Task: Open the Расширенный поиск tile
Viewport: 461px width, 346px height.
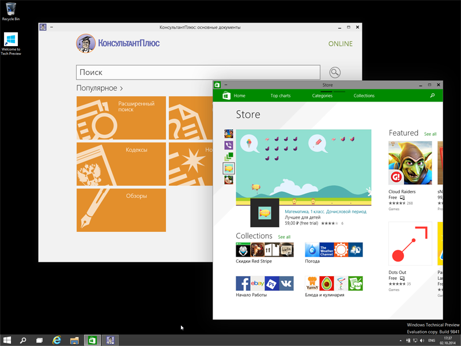Action: [x=121, y=118]
